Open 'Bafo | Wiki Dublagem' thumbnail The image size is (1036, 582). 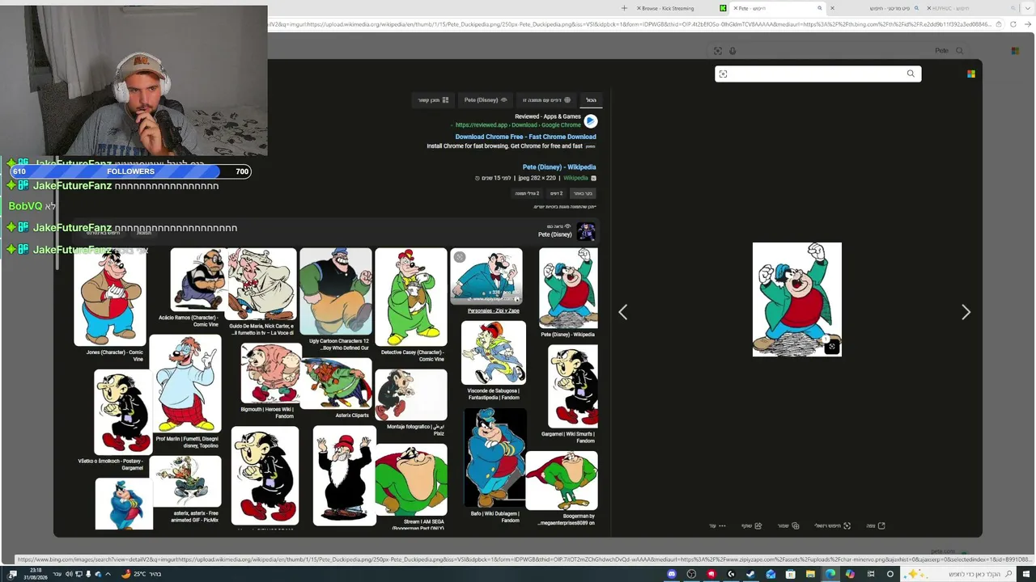click(x=495, y=458)
